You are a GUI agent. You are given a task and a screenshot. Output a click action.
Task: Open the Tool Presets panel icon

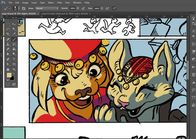coord(193,44)
